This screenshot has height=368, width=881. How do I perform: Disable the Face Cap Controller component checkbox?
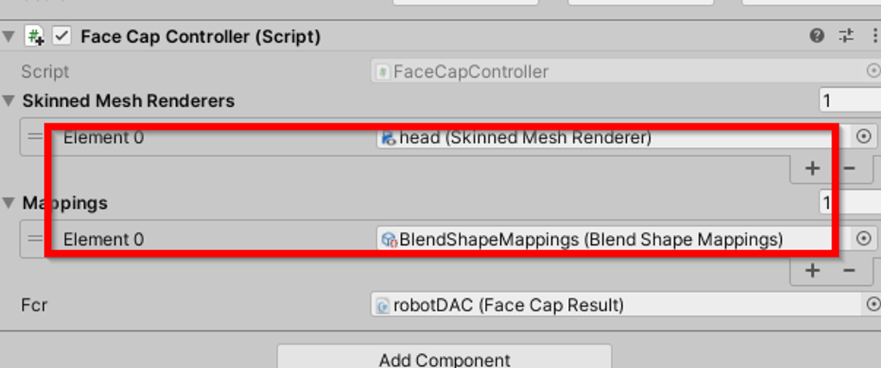click(62, 36)
